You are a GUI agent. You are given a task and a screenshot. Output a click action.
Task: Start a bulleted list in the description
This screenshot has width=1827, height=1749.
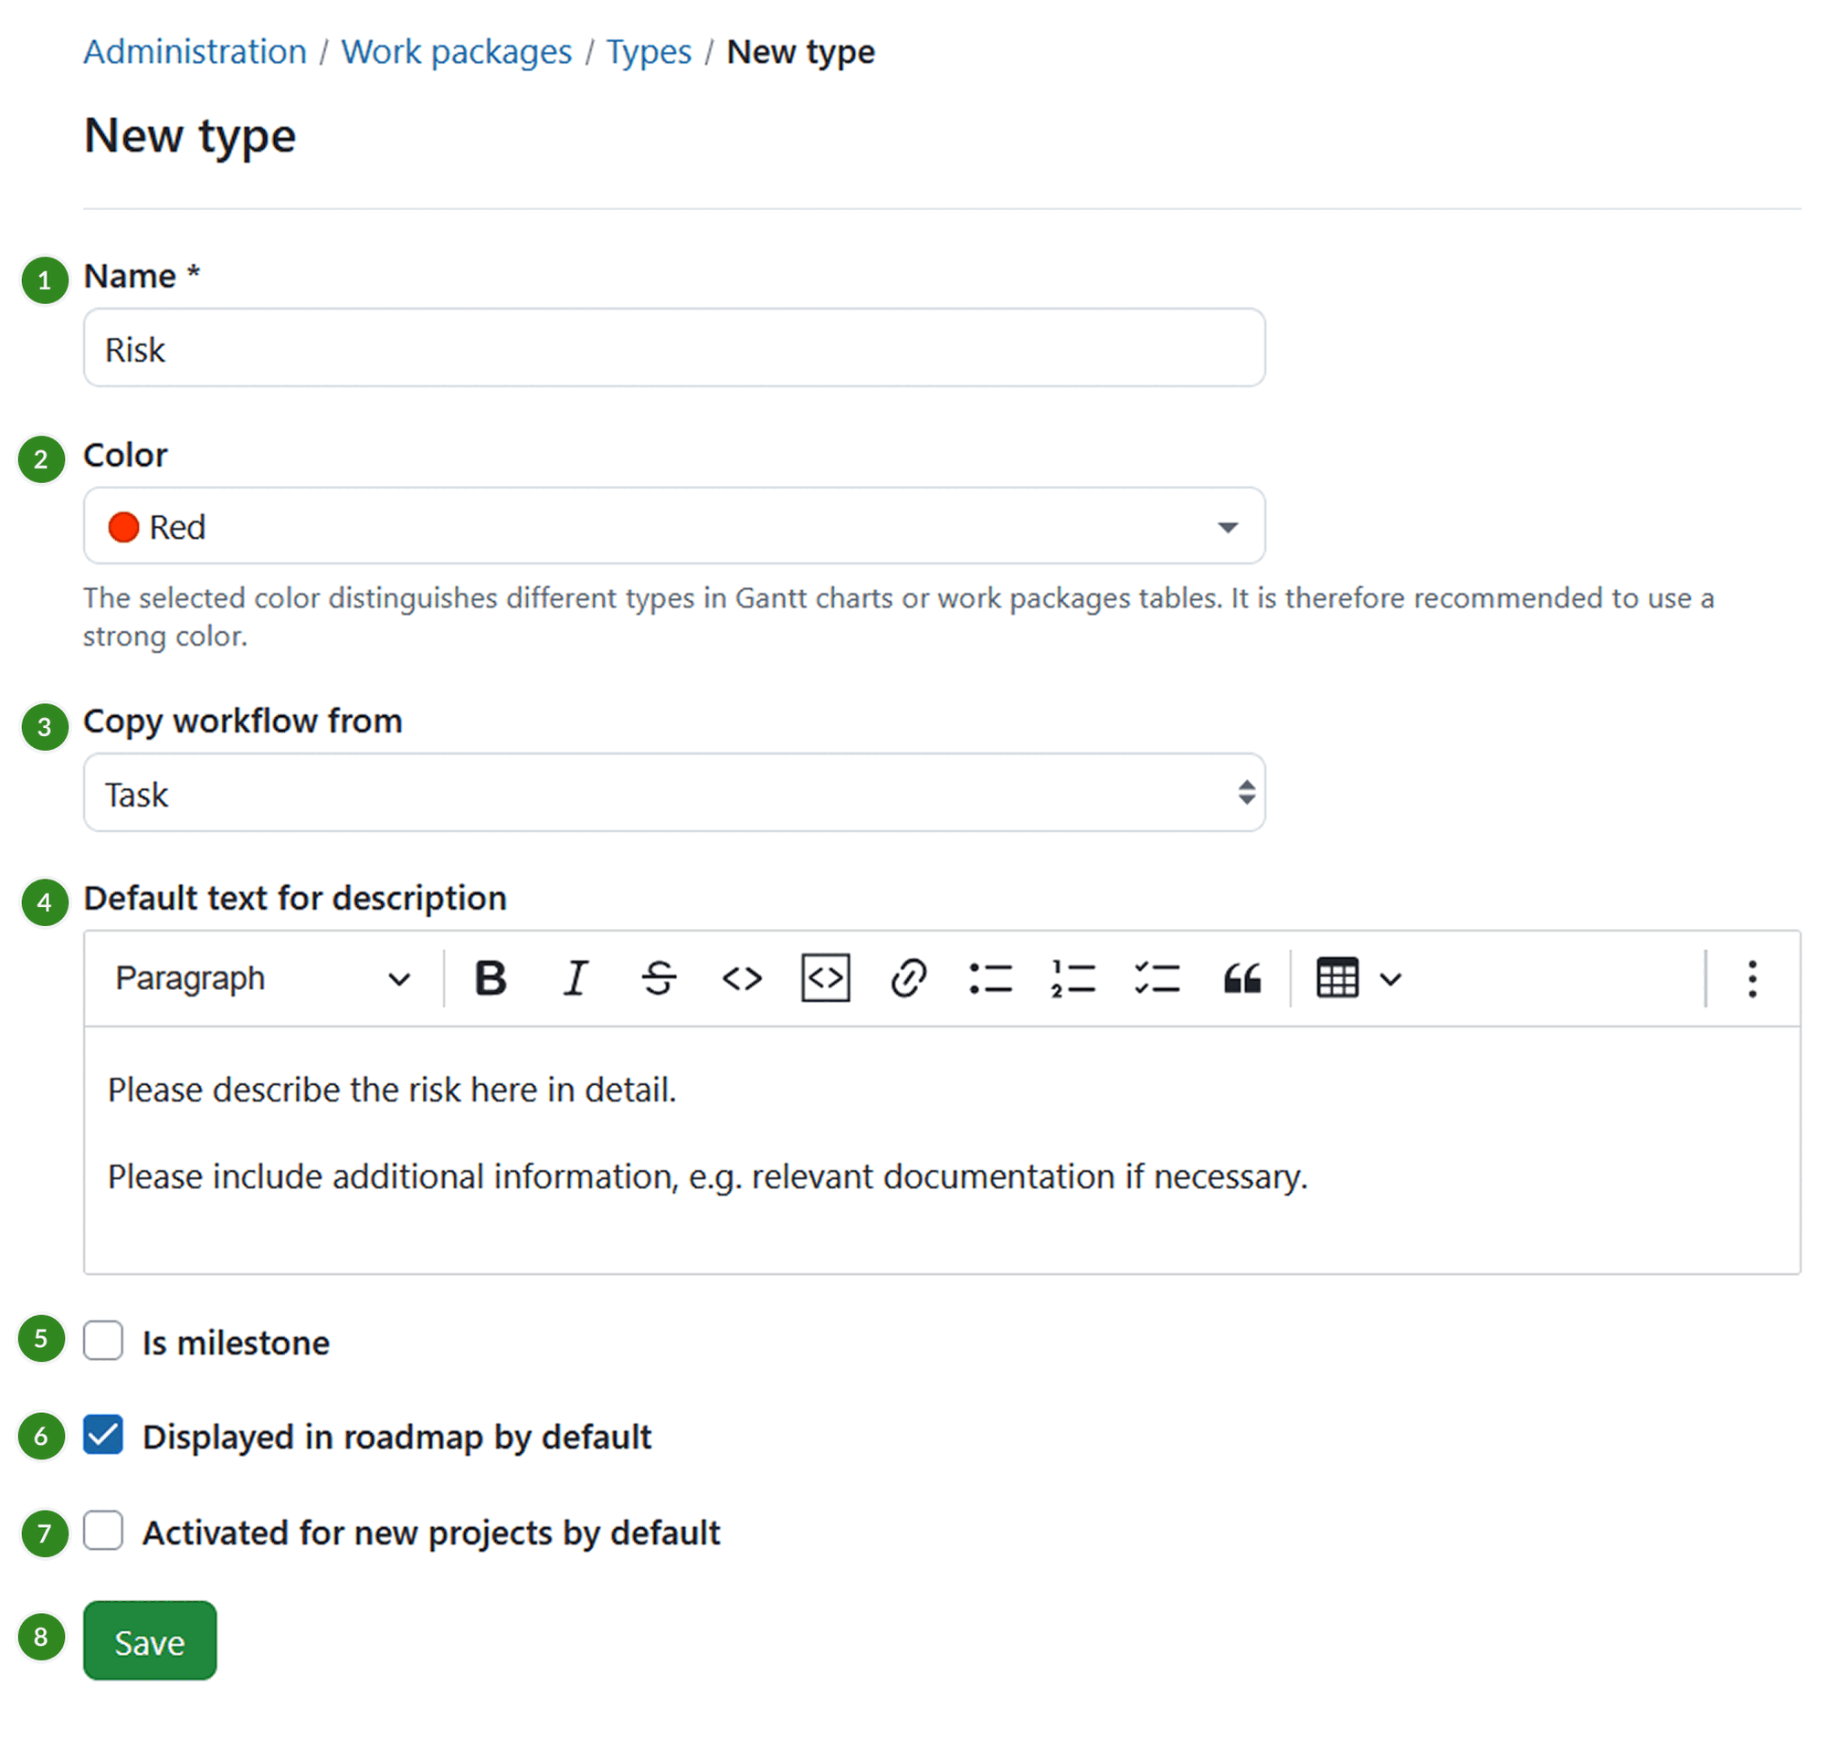click(991, 978)
